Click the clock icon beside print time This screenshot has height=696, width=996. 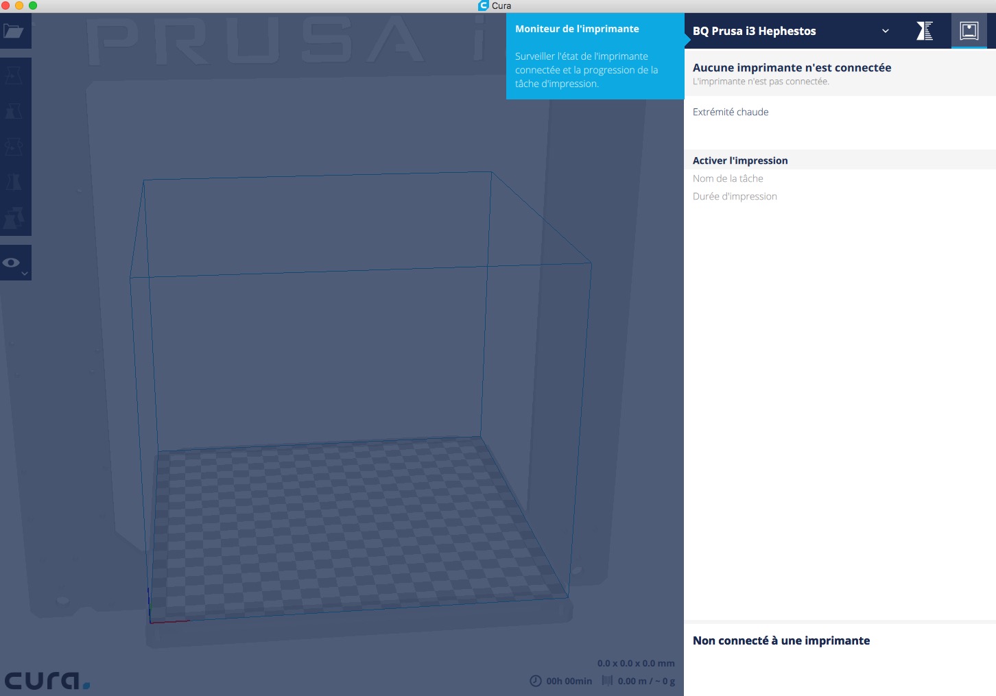pyautogui.click(x=536, y=681)
